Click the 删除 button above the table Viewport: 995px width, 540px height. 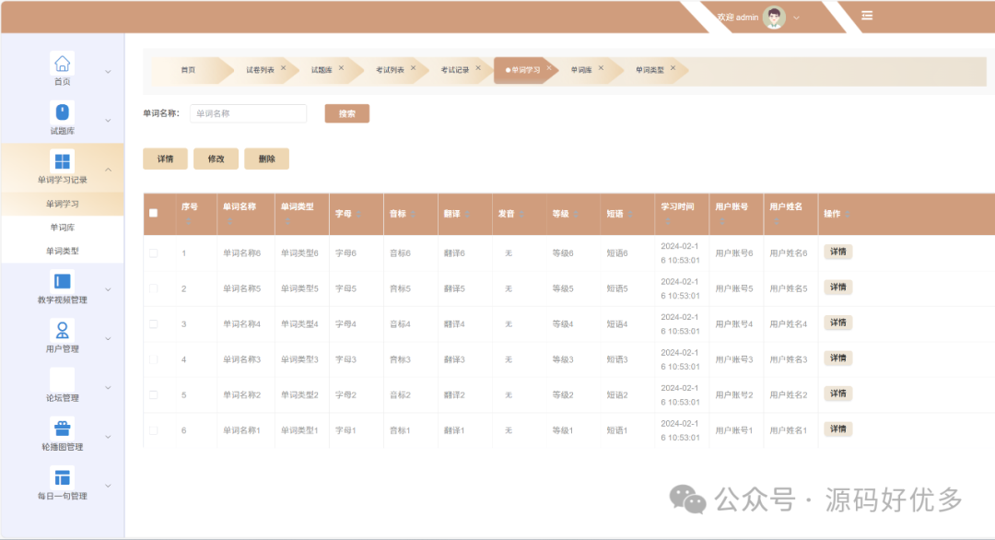click(266, 158)
